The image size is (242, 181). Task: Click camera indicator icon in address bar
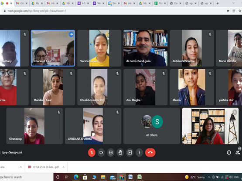click(x=228, y=11)
